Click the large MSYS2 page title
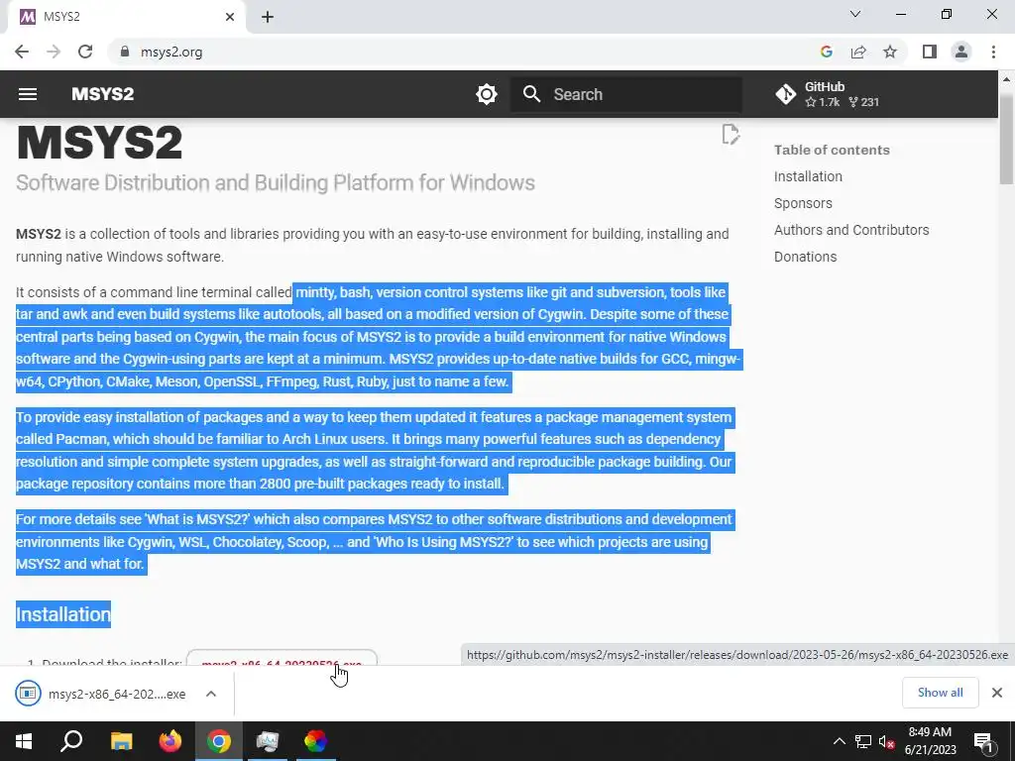The height and width of the screenshot is (761, 1015). pyautogui.click(x=99, y=143)
